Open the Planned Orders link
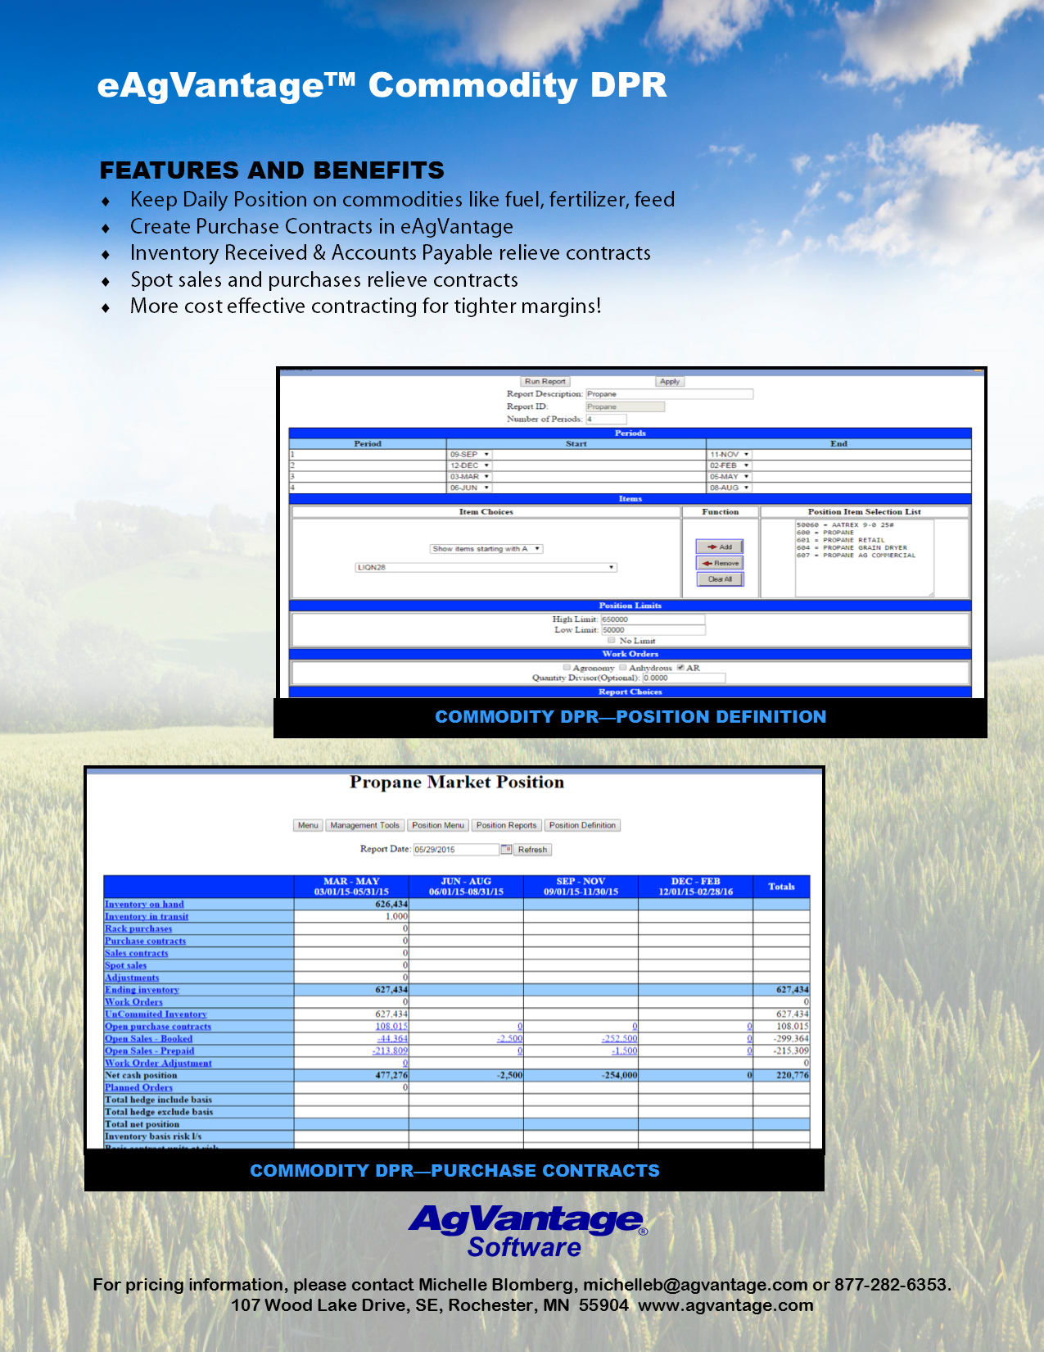This screenshot has width=1044, height=1352. pyautogui.click(x=138, y=1088)
